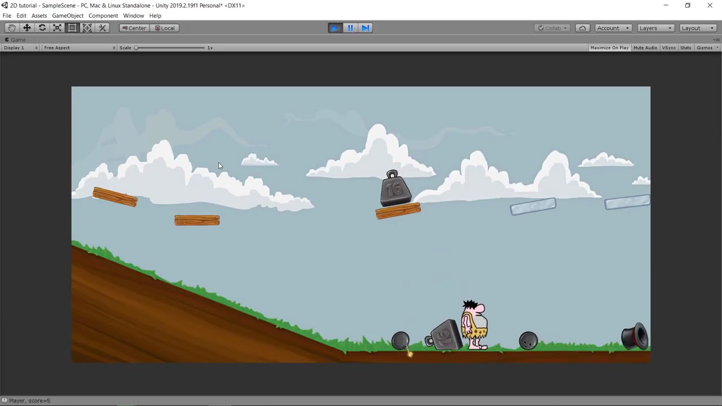Screen dimensions: 722x406
Task: Open the Unity cloud services panel
Action: [x=583, y=28]
